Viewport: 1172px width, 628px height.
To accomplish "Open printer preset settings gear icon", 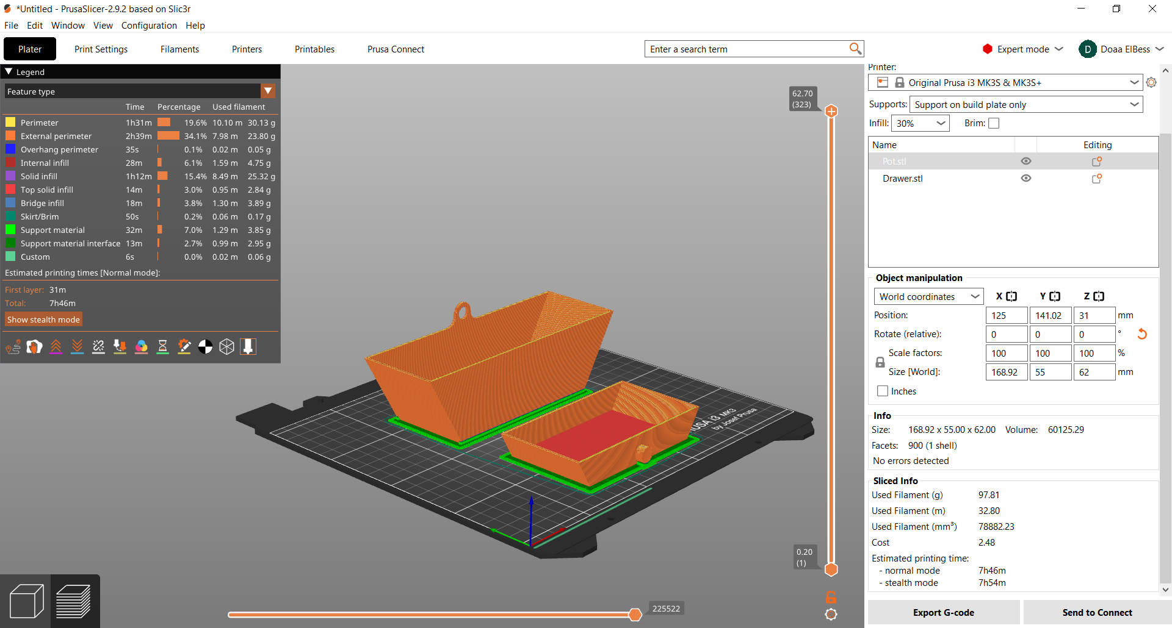I will click(1151, 82).
